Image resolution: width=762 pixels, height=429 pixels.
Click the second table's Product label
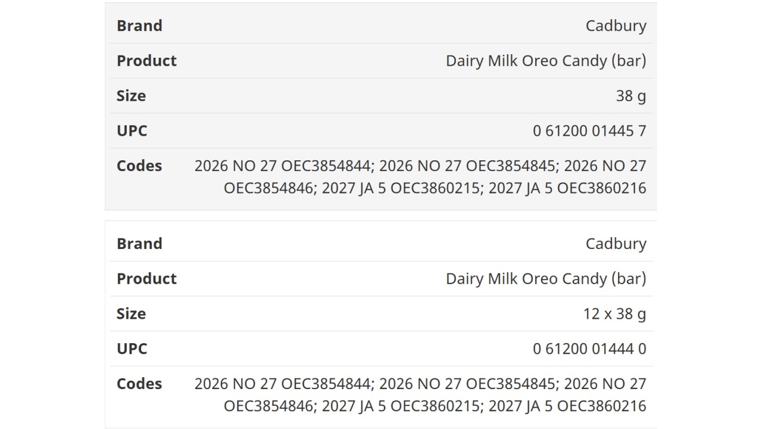[x=146, y=279]
